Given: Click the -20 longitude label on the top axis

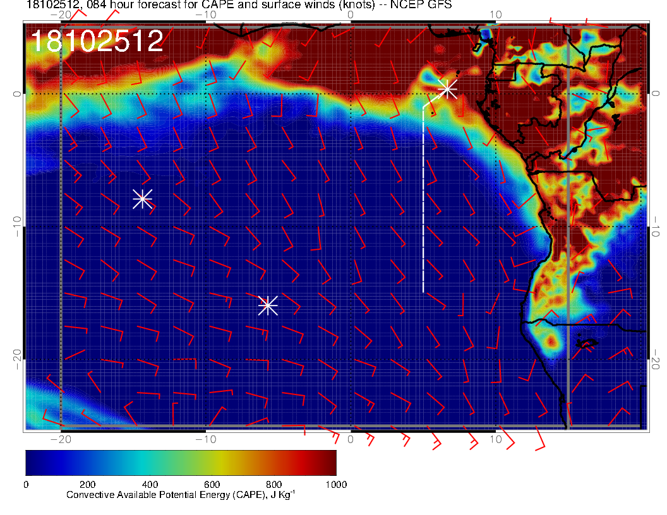Looking at the screenshot, I should [61, 15].
